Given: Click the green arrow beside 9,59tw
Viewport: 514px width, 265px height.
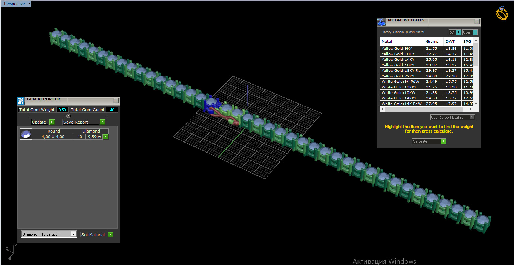Looking at the screenshot, I should click(106, 137).
